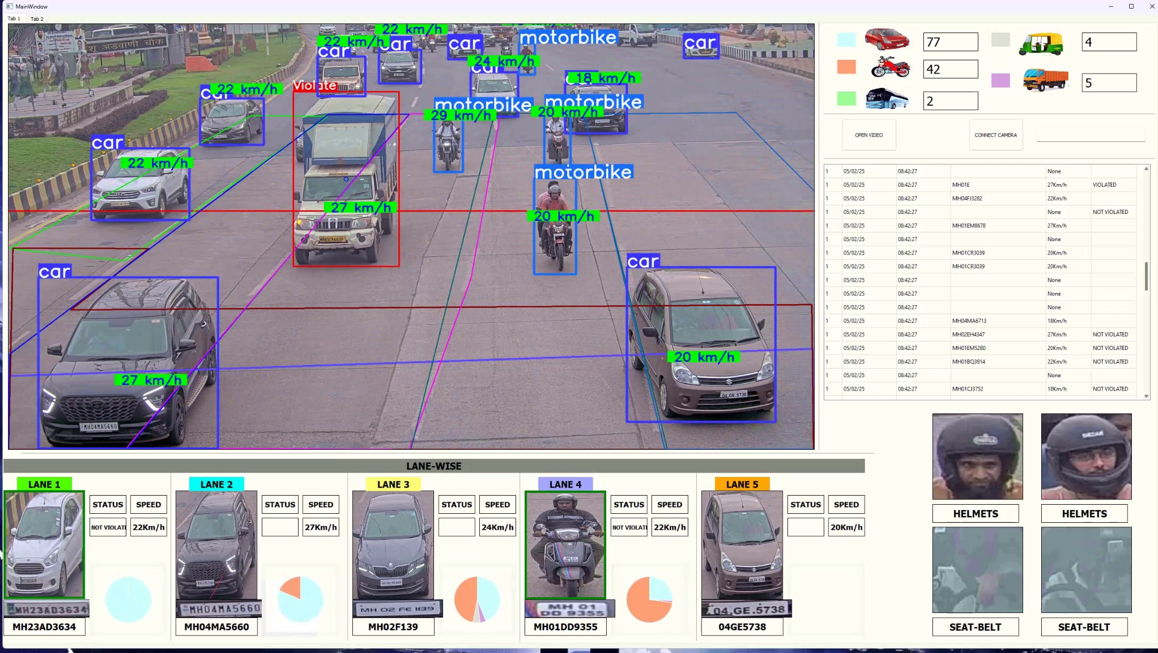Click the light cyan car color swatch
Image resolution: width=1158 pixels, height=653 pixels.
click(846, 39)
